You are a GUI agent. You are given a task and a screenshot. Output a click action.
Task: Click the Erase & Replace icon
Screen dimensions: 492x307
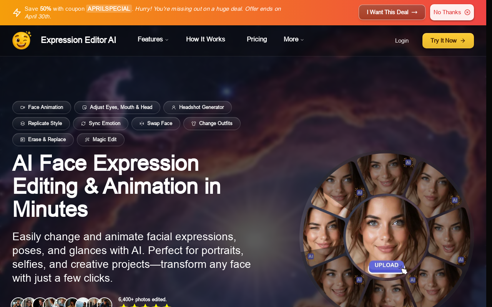23,140
